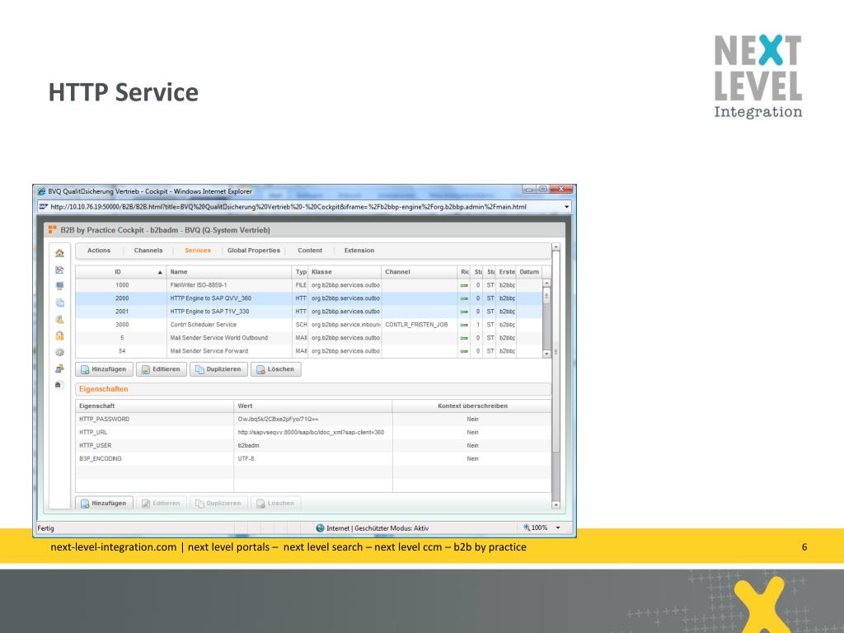The height and width of the screenshot is (633, 844).
Task: Click the zoom magnifier icon in status bar
Action: pyautogui.click(x=527, y=527)
